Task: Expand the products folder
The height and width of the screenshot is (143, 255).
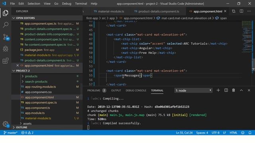Action: tap(31, 76)
